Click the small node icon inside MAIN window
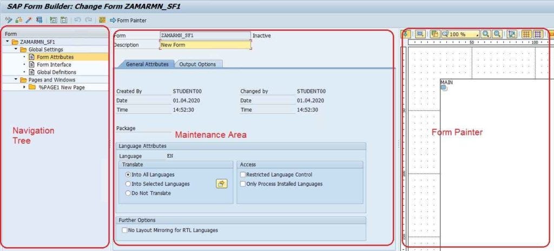 [x=444, y=88]
